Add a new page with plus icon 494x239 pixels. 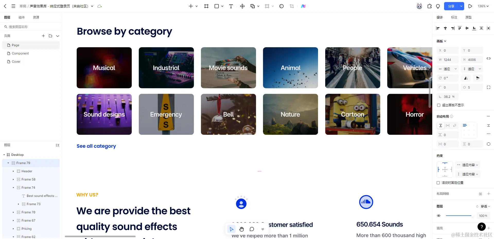43,36
